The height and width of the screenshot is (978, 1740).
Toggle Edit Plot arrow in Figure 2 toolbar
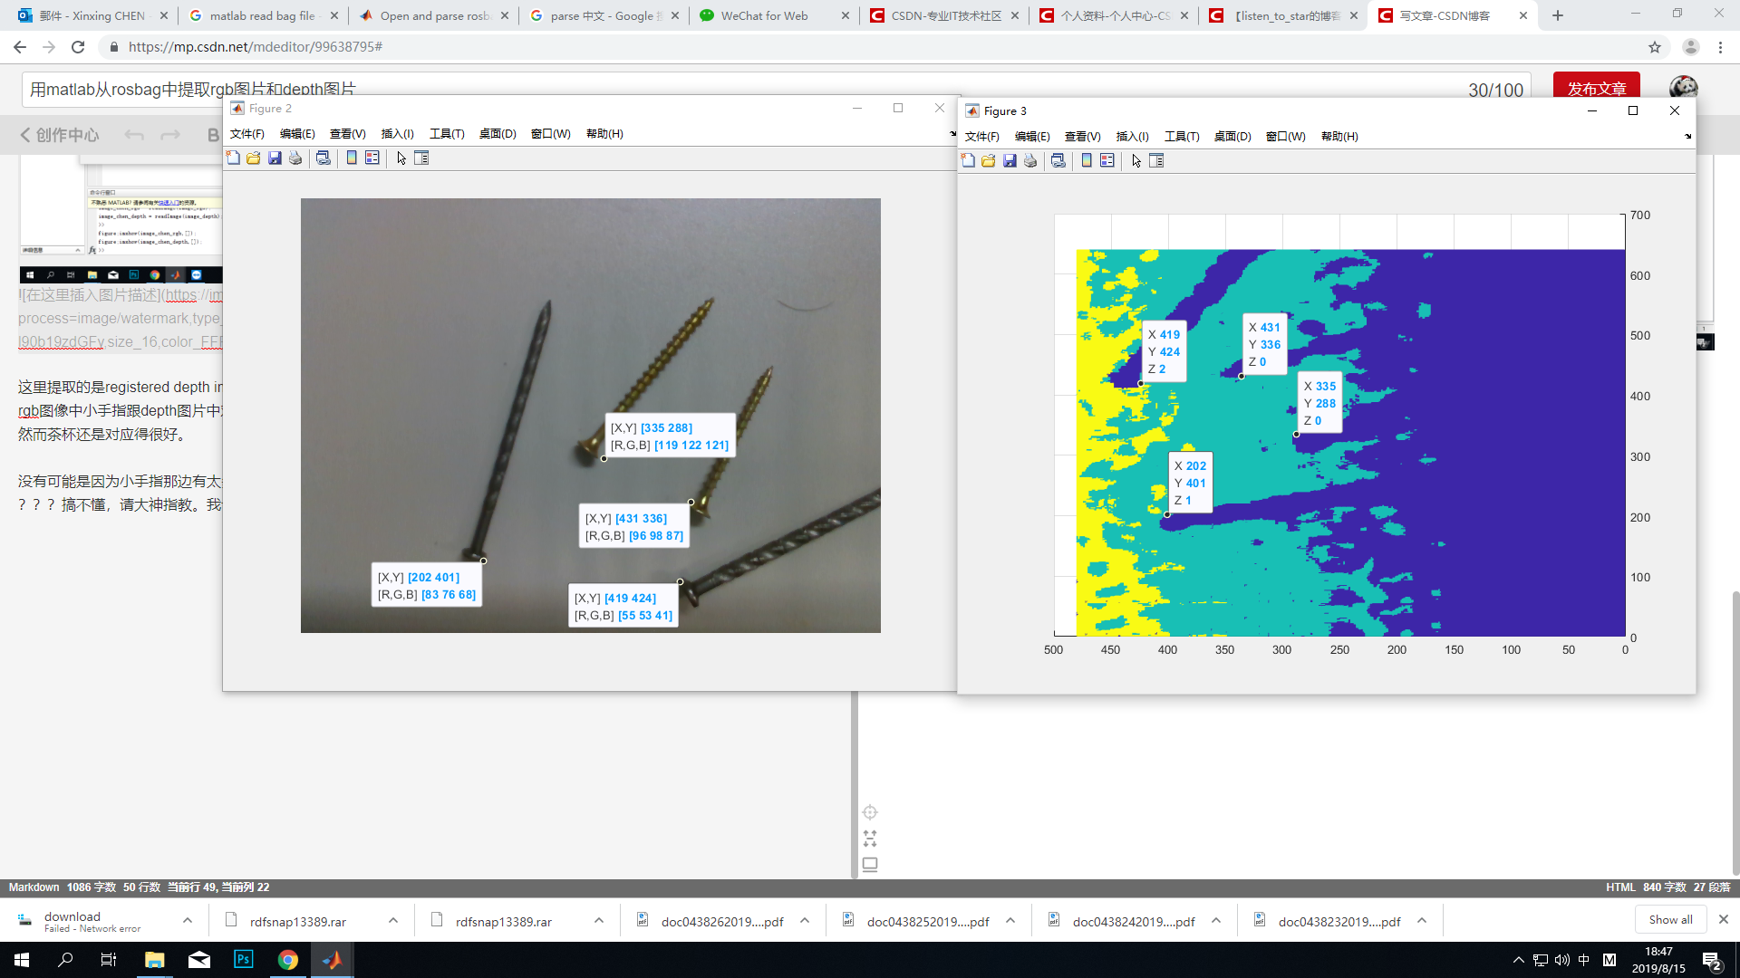(x=401, y=158)
